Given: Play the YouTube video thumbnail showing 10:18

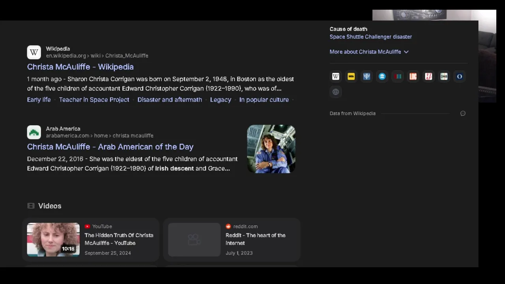Looking at the screenshot, I should (53, 239).
